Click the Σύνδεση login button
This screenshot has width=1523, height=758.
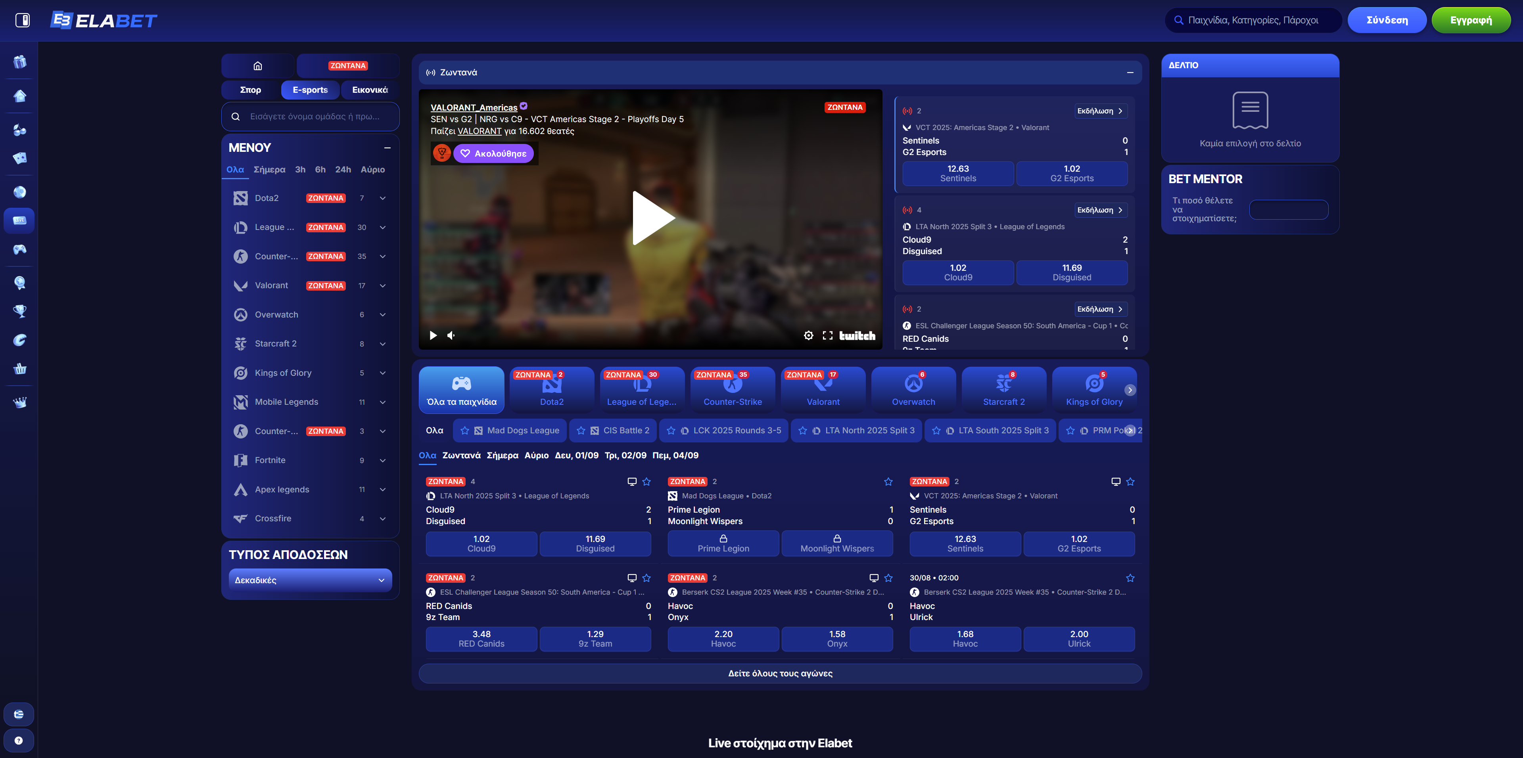1387,20
